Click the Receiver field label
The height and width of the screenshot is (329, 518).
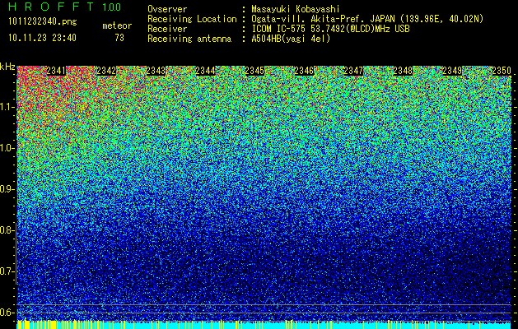point(167,29)
